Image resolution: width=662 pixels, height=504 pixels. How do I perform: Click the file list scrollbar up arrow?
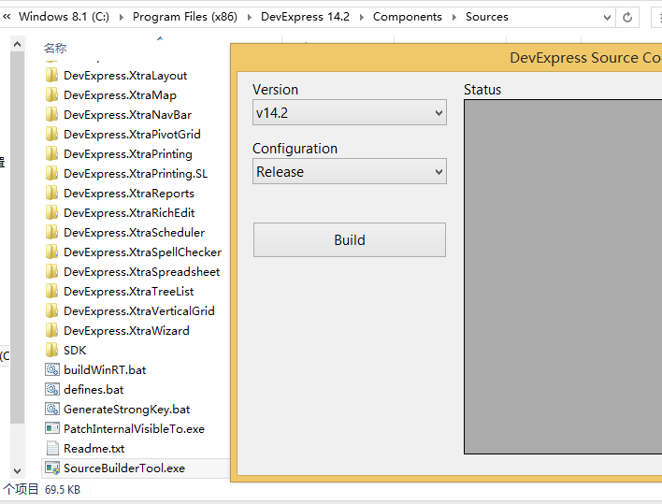pos(18,44)
